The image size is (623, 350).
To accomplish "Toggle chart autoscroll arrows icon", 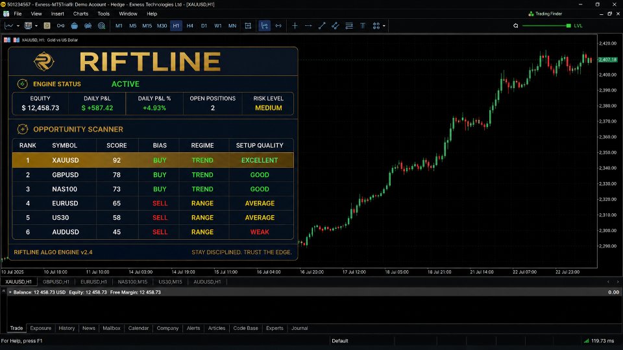I will coord(278,26).
